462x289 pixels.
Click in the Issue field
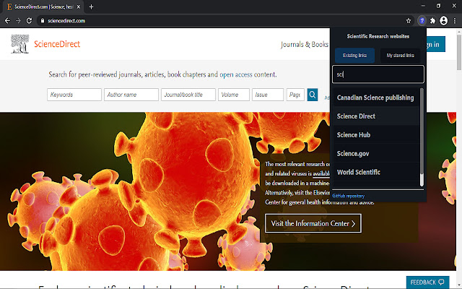pos(268,95)
